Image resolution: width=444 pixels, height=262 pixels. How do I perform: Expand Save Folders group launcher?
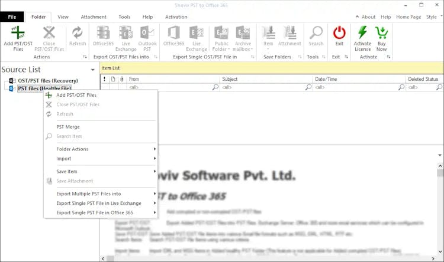tap(300, 57)
